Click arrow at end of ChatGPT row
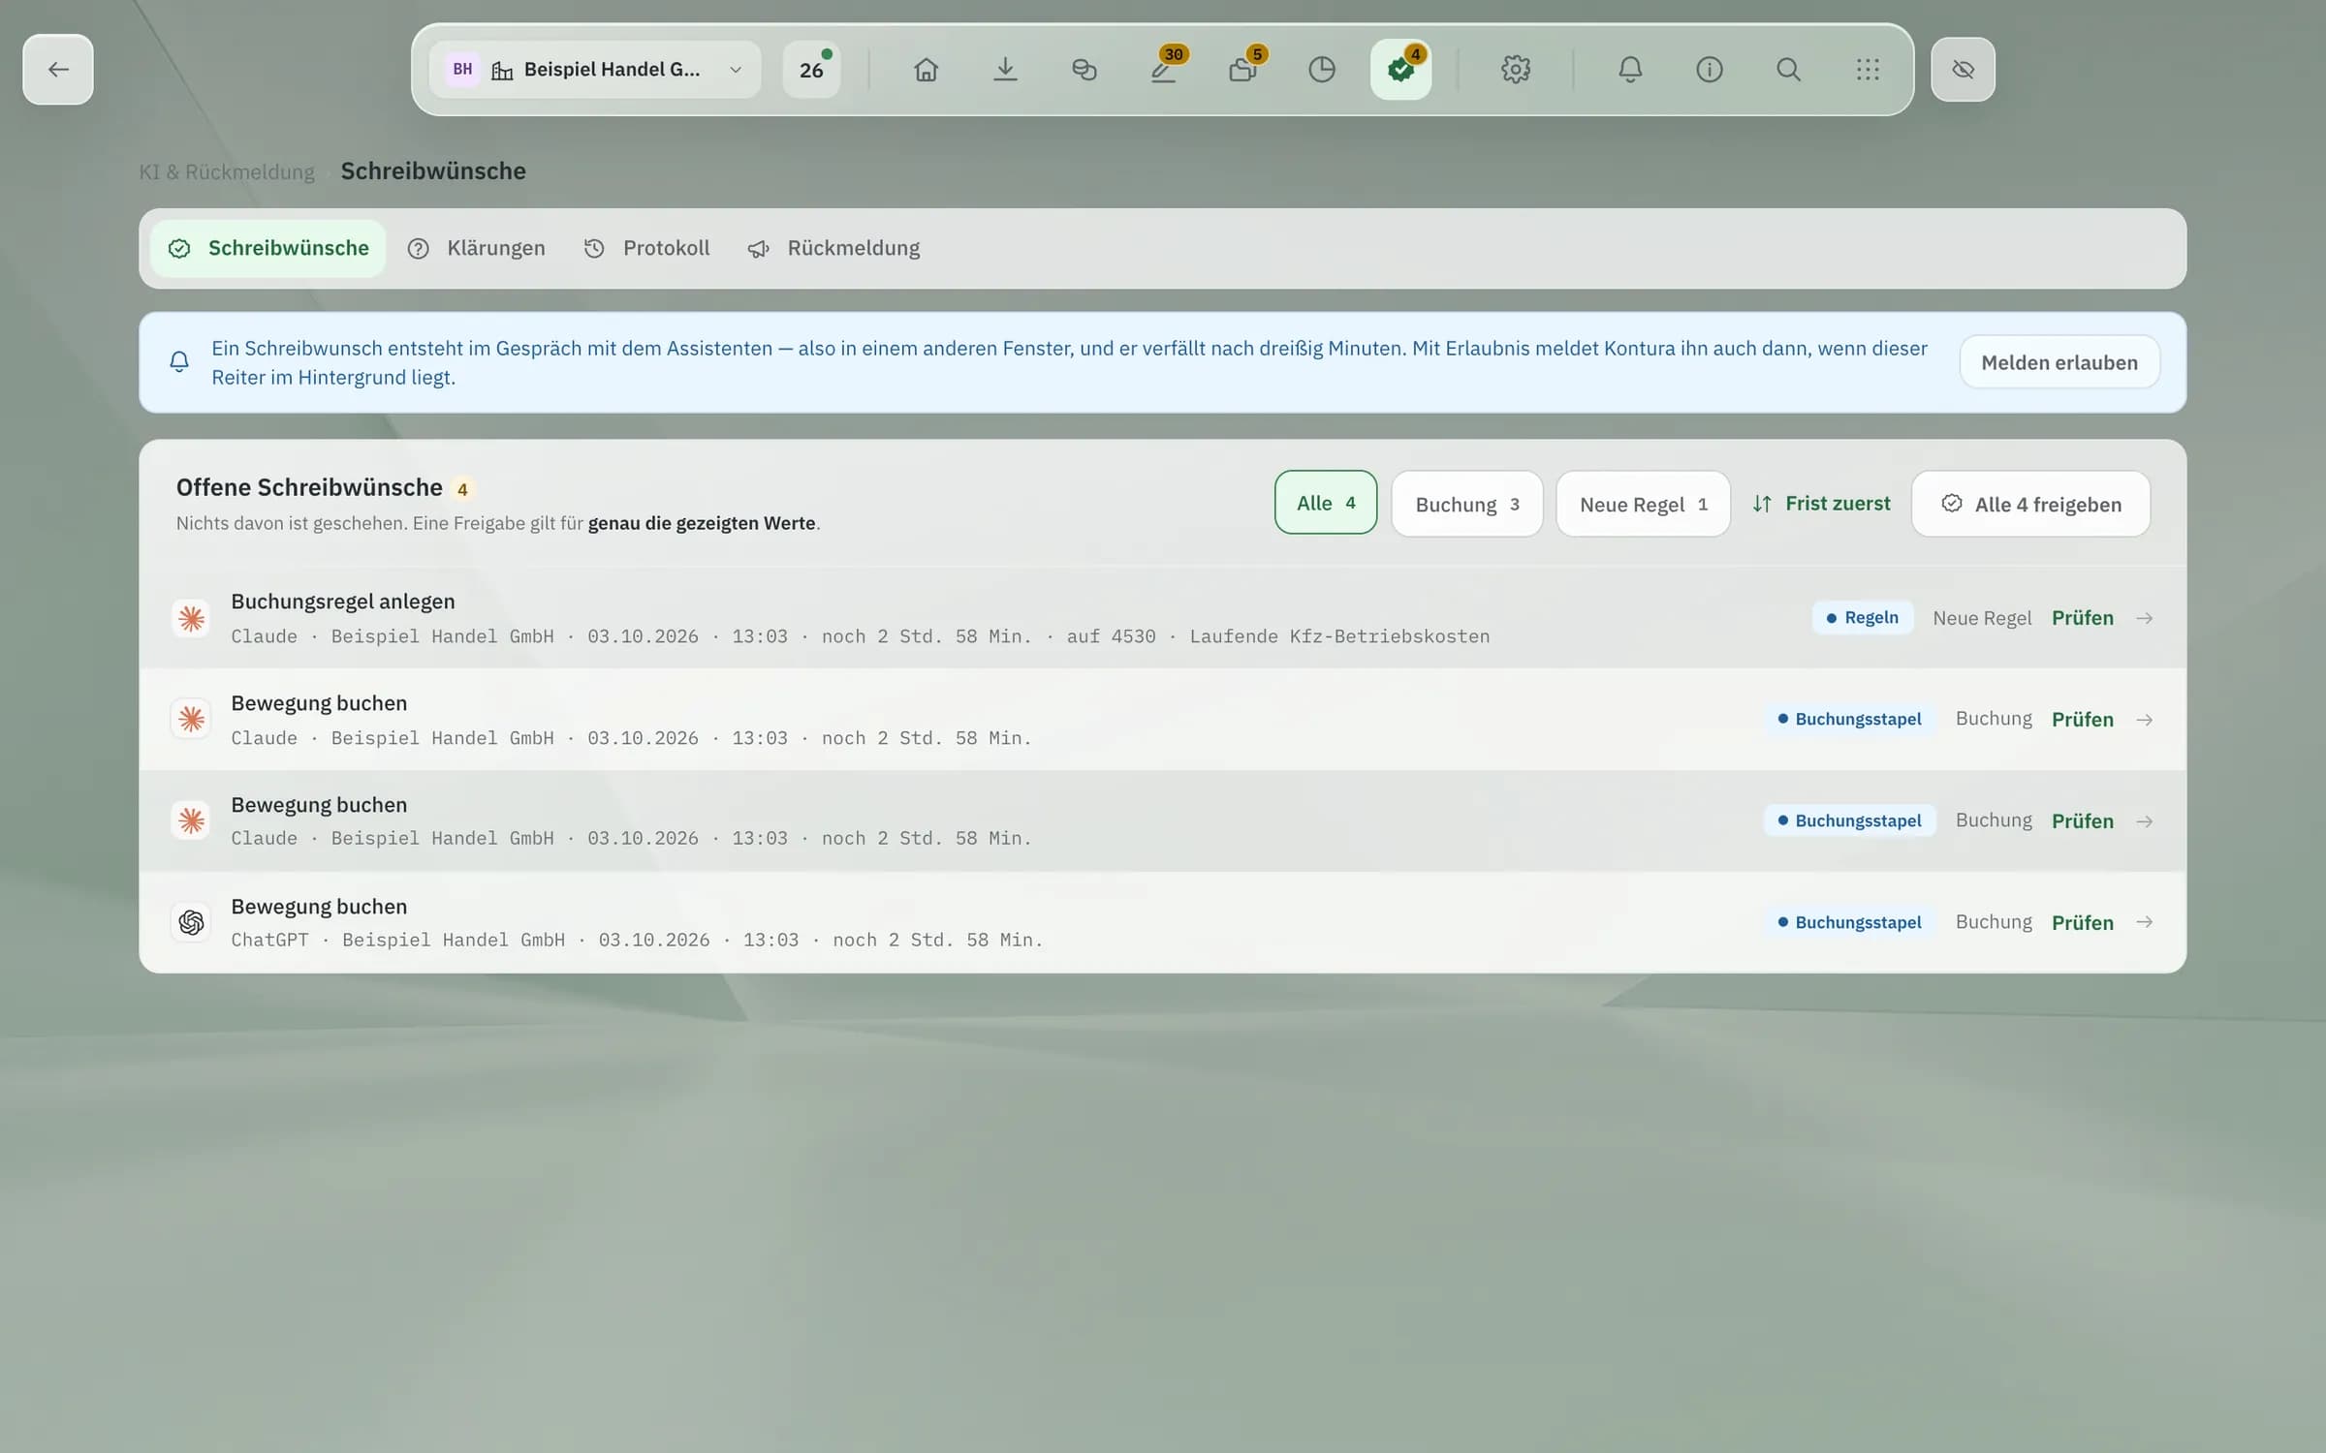 [2144, 922]
